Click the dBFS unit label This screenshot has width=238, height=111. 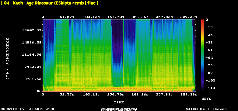(x=206, y=99)
